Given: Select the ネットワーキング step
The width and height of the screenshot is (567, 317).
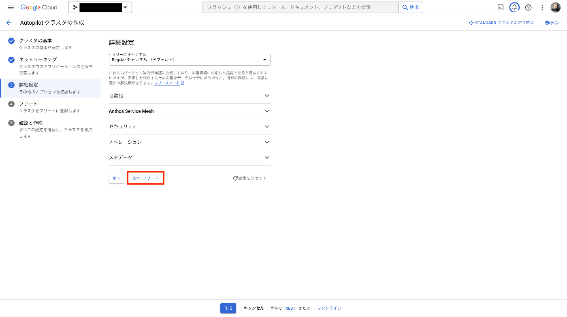Looking at the screenshot, I should pyautogui.click(x=50, y=66).
